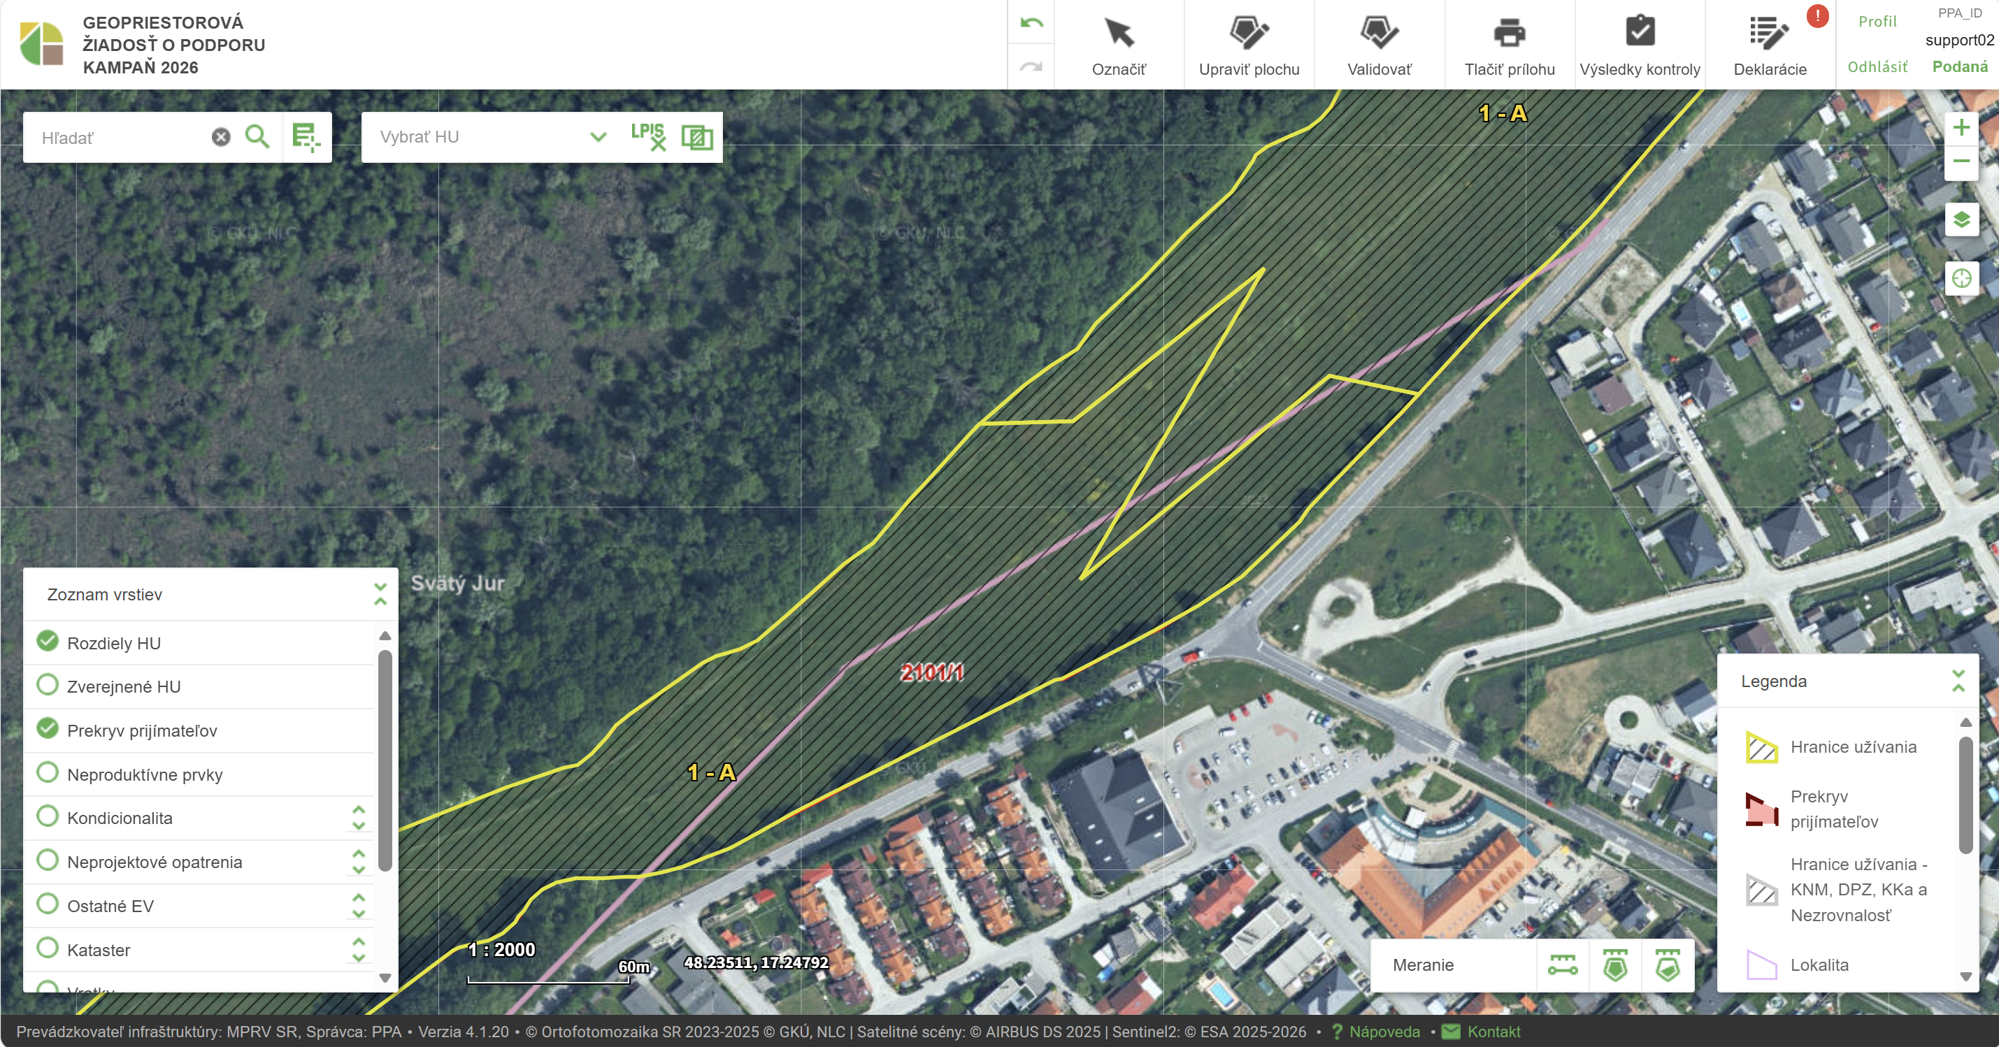
Task: Click the undo arrow in toolbar
Action: pos(1031,23)
